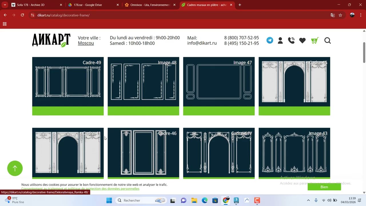Open the Chrome tab search dropdown

pyautogui.click(x=5, y=5)
